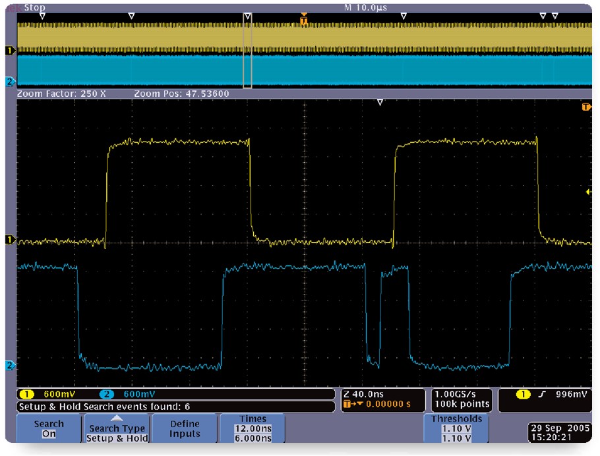The height and width of the screenshot is (456, 600).
Task: Click the white search mark above zoomed graticule
Action: (x=380, y=102)
